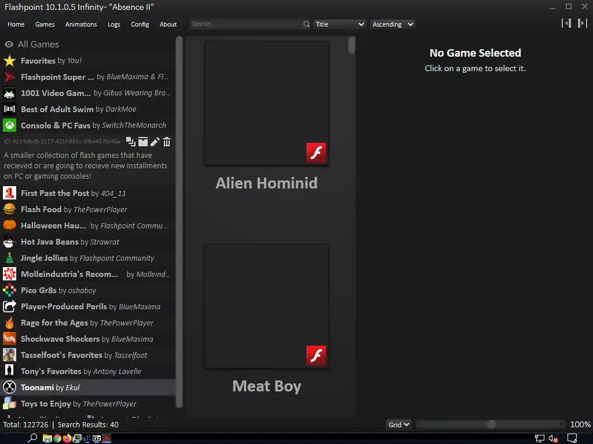Open 1001 Video Games playlist icon
The height and width of the screenshot is (444, 593).
(9, 93)
